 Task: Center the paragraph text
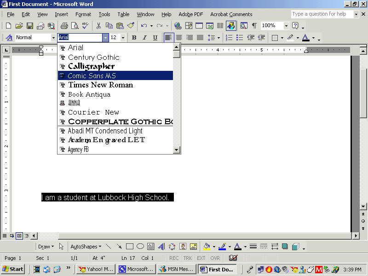point(179,38)
